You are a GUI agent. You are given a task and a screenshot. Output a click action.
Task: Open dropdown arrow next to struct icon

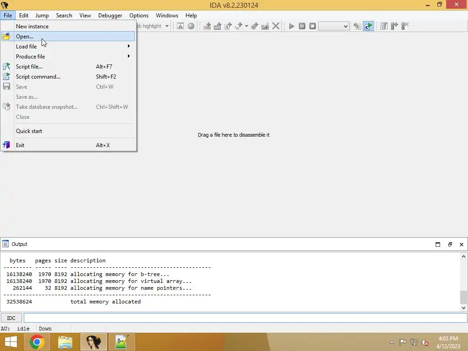(246, 26)
